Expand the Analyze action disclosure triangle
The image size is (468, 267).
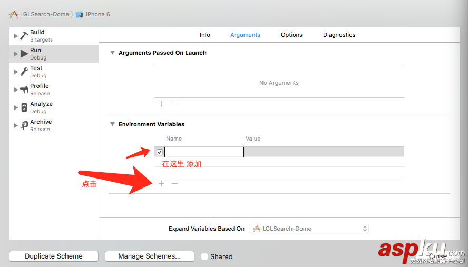coord(16,107)
